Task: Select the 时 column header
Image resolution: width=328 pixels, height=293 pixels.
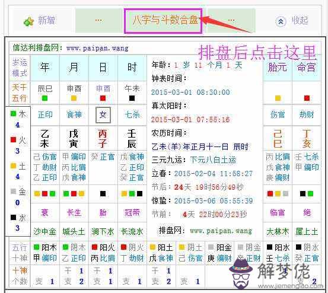Action: pos(132,68)
